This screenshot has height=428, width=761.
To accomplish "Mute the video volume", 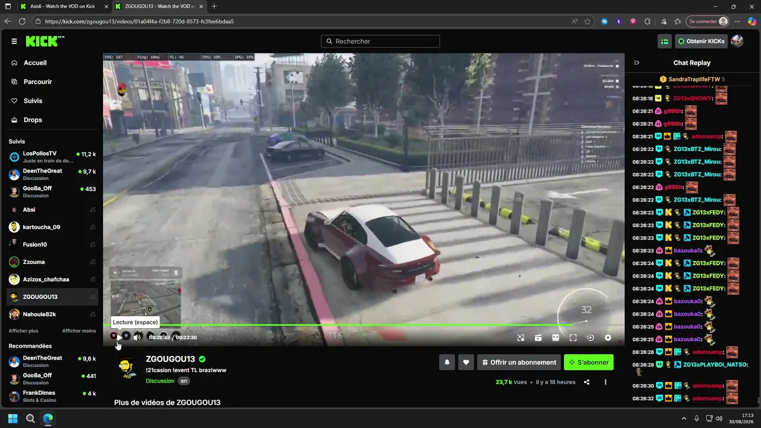I will tap(137, 337).
